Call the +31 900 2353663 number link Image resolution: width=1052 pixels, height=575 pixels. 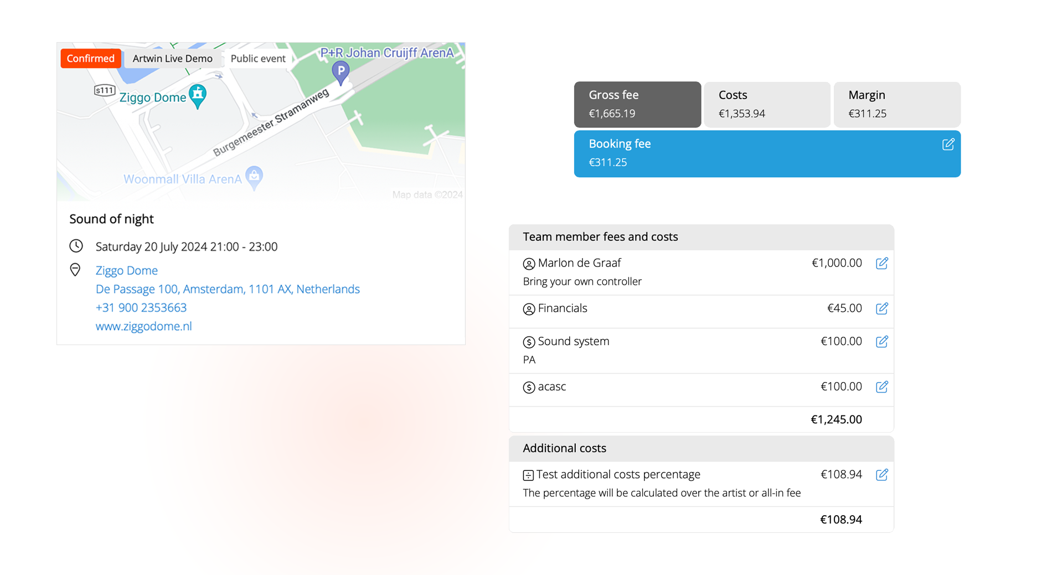click(141, 307)
